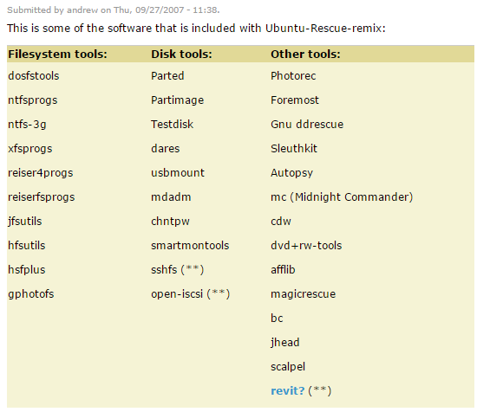Click on mc (Midnight Commander) text
Screen dimensions: 503x412
(x=342, y=197)
